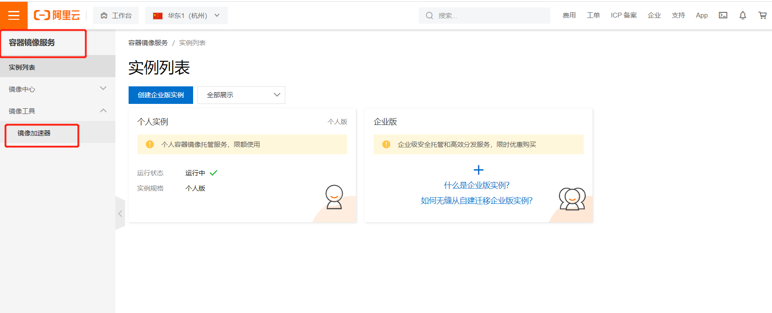Viewport: 772px width, 313px height.
Task: Click the 个人版 tag on the personal card
Action: pyautogui.click(x=338, y=122)
